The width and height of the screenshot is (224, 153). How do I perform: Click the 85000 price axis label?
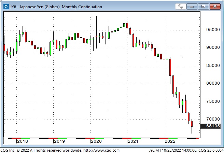click(213, 66)
